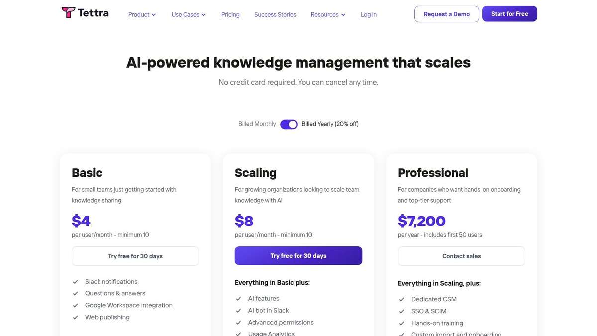Expand the Product dropdown menu
Viewport: 597px width, 336px height.
(142, 15)
